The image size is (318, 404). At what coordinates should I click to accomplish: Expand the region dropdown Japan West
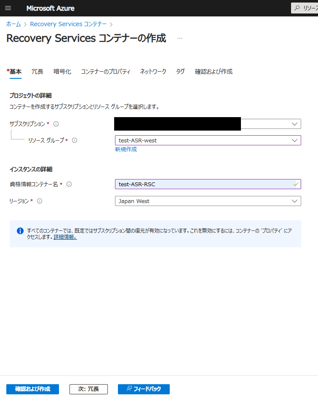pos(294,201)
